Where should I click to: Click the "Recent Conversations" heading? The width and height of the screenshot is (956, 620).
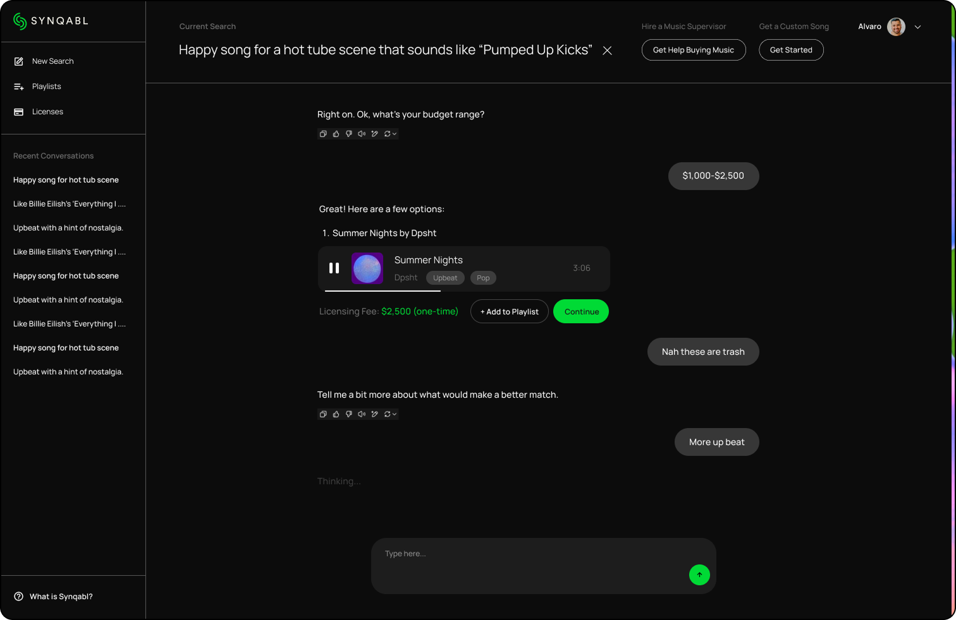tap(53, 156)
